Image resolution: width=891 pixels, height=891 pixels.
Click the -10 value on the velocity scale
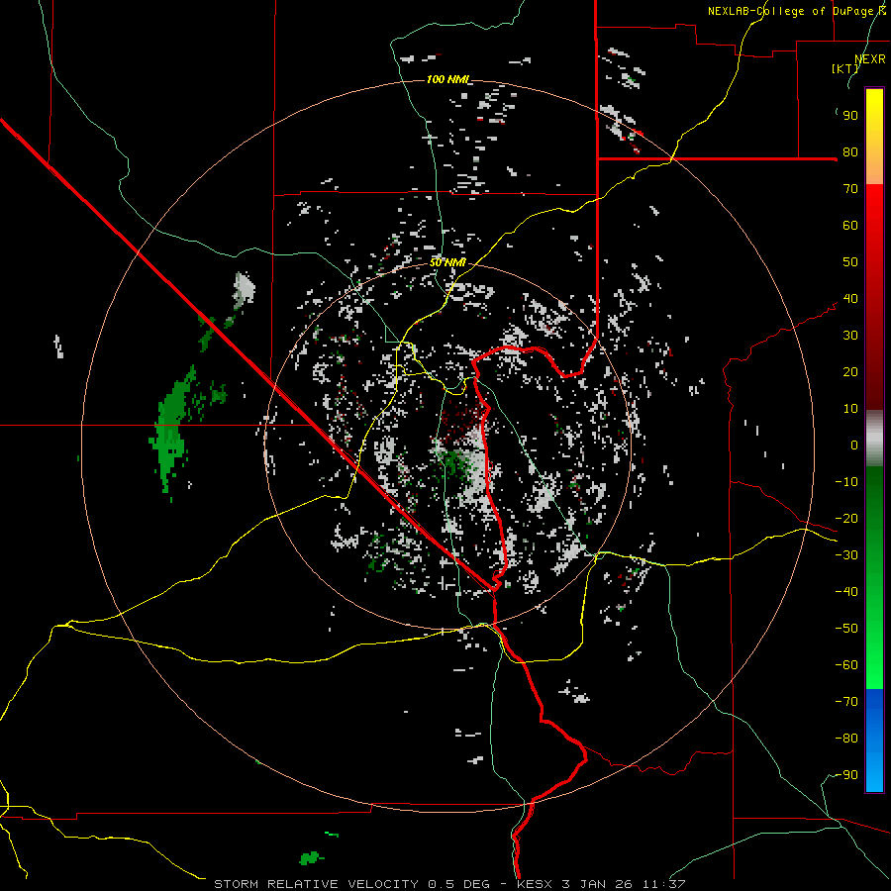(x=846, y=482)
